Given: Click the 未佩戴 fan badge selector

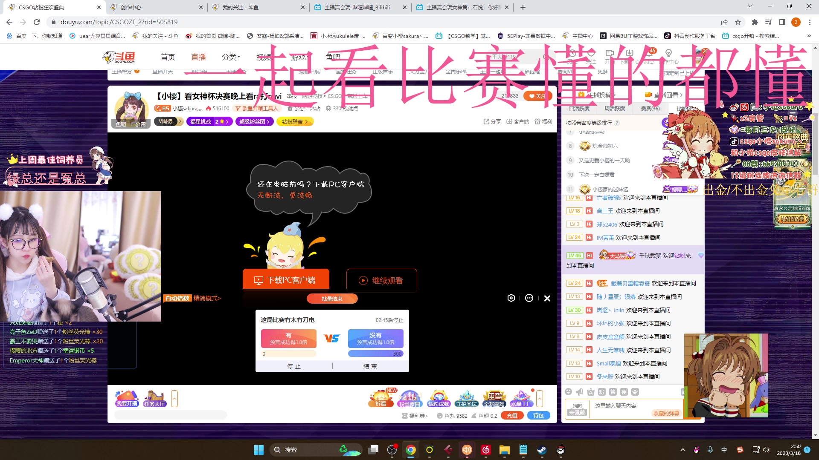Looking at the screenshot, I should [577, 409].
